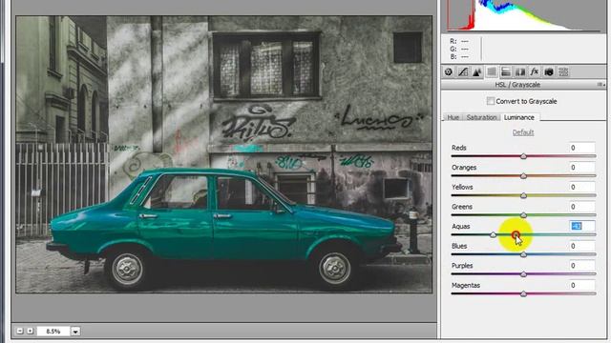Screen dimensions: 611x343
Task: Click the Purples label
Action: [462, 266]
